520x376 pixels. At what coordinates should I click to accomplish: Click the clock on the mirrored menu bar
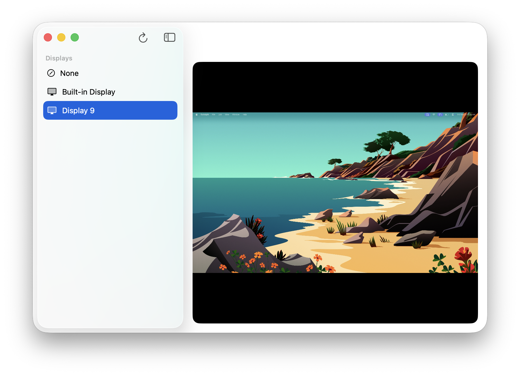pos(467,115)
